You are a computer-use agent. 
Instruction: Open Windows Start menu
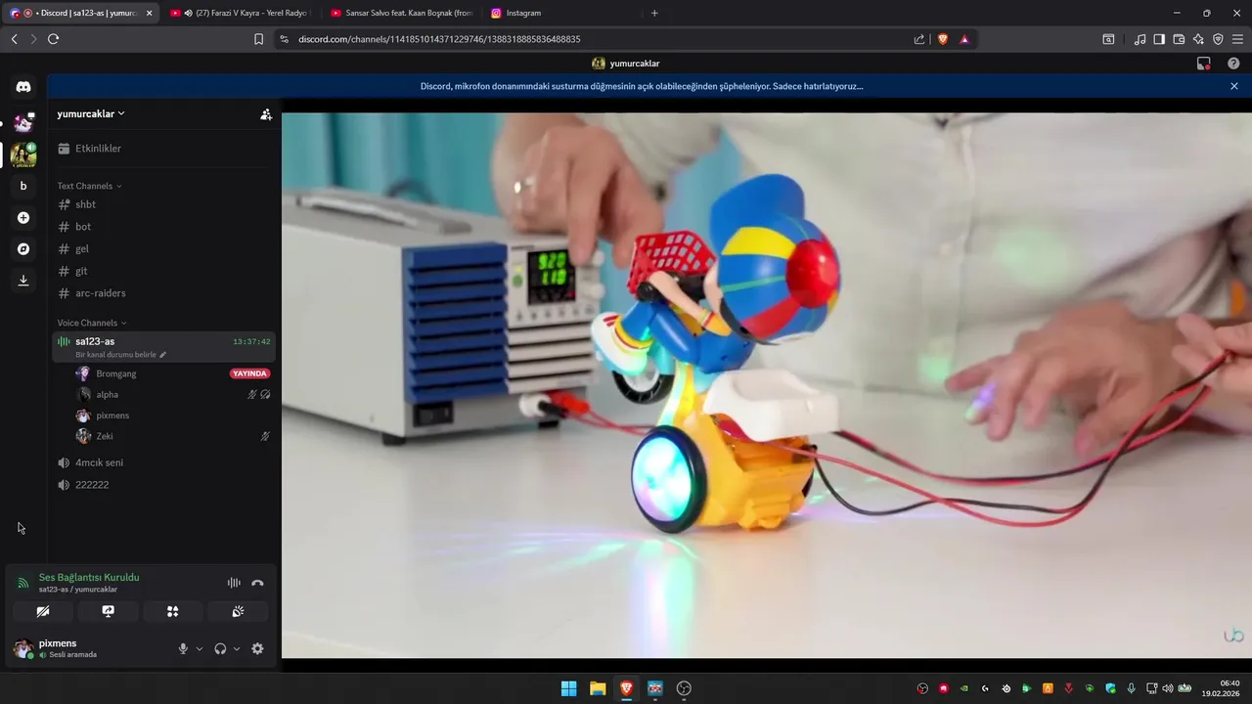568,688
